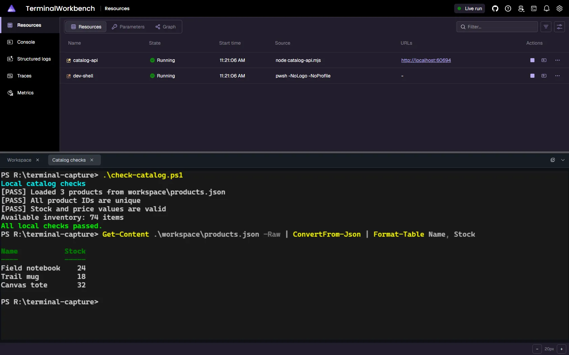
Task: Click the dev-shell resource type icon
Action: point(69,76)
